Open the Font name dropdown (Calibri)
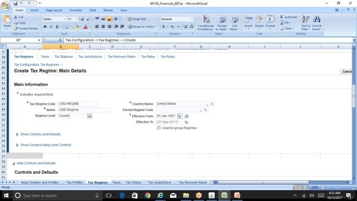The height and width of the screenshot is (201, 357). (65, 19)
